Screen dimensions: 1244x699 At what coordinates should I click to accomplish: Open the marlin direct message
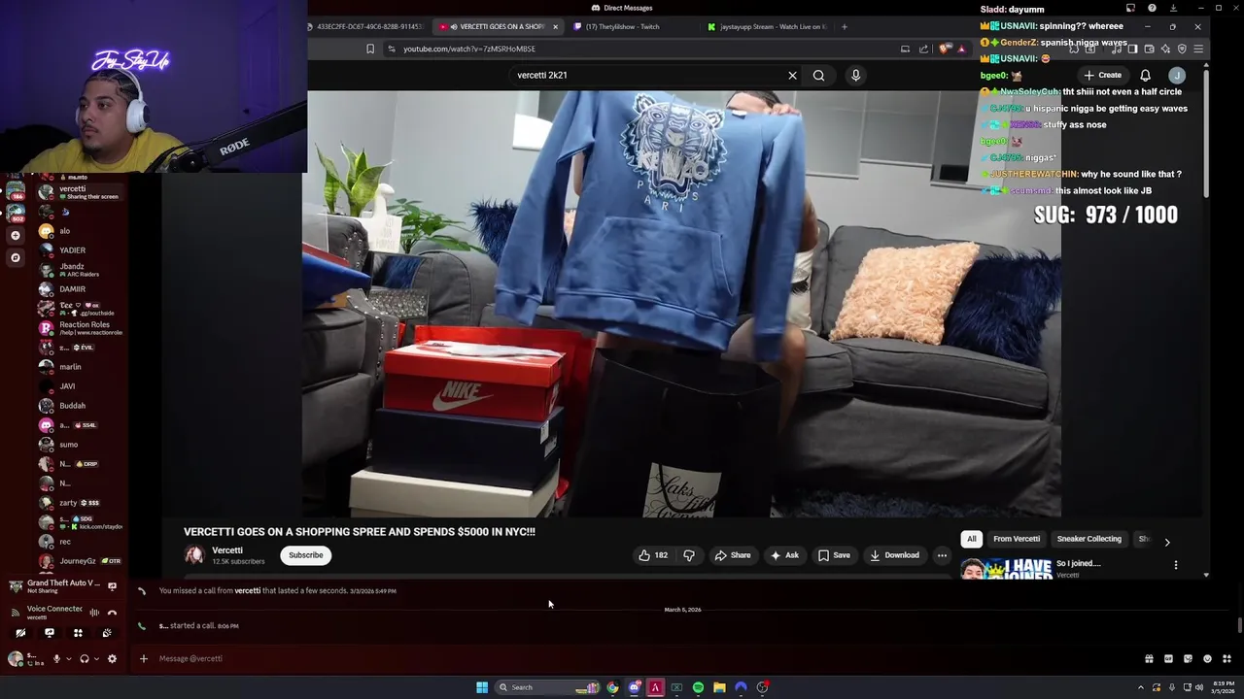click(x=81, y=367)
